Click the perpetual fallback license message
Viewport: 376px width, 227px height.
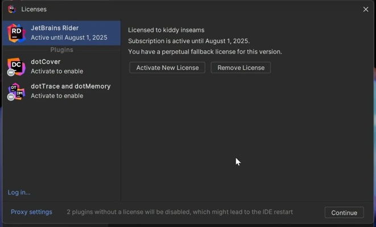[205, 52]
